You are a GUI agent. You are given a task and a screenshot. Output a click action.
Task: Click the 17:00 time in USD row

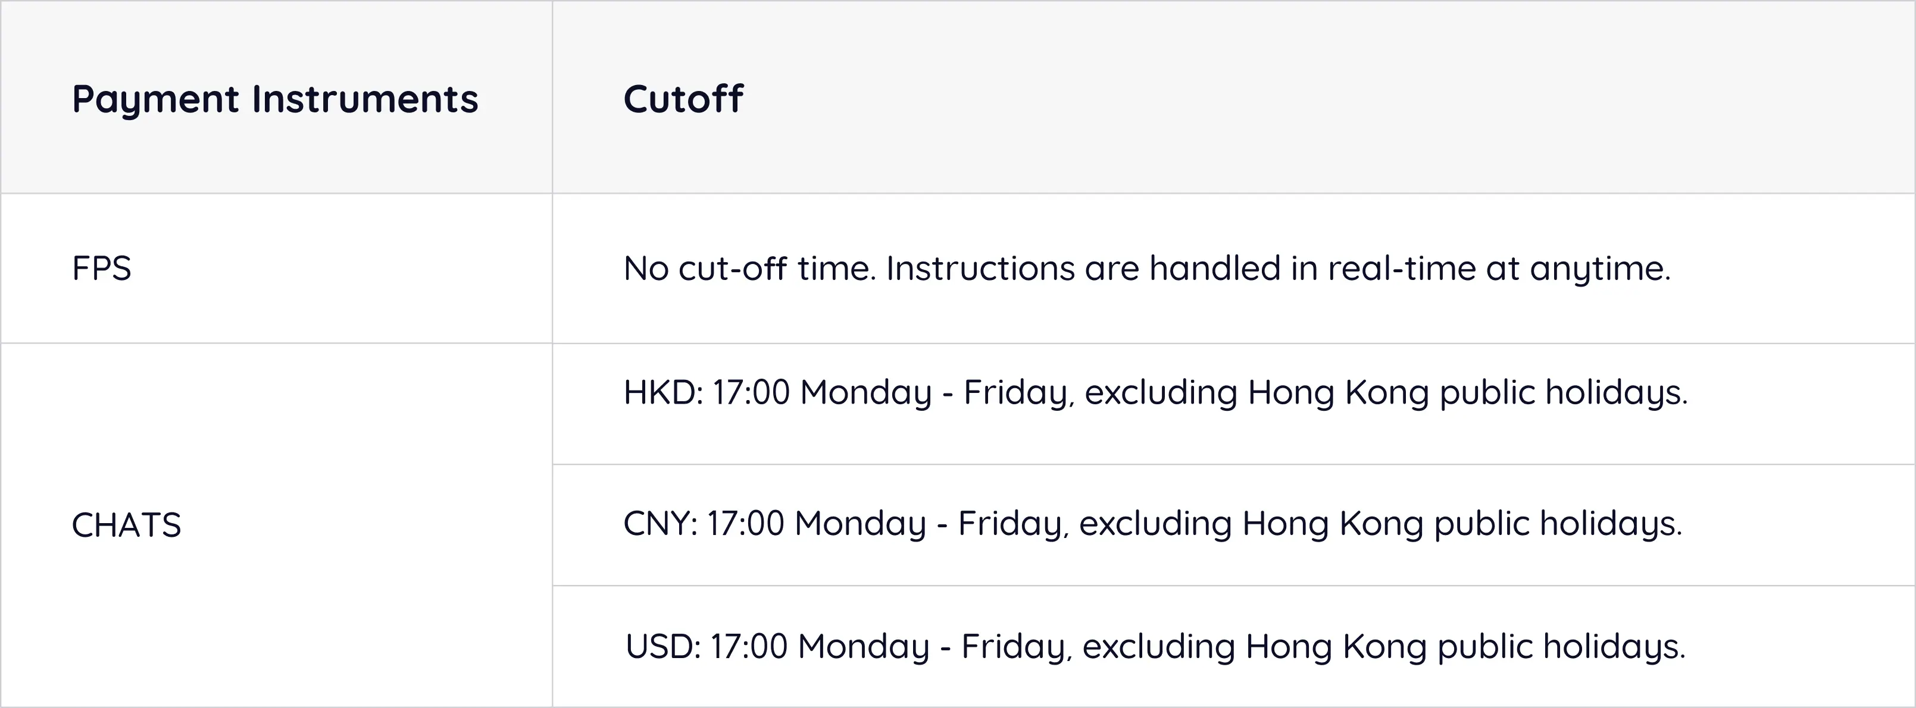tap(748, 646)
